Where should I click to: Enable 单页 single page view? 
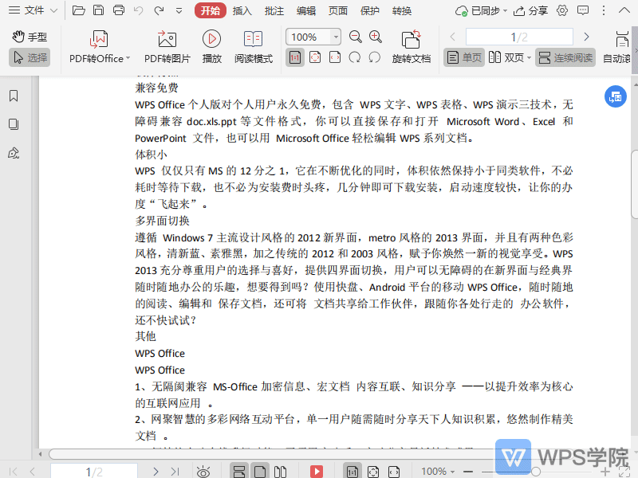pos(463,57)
